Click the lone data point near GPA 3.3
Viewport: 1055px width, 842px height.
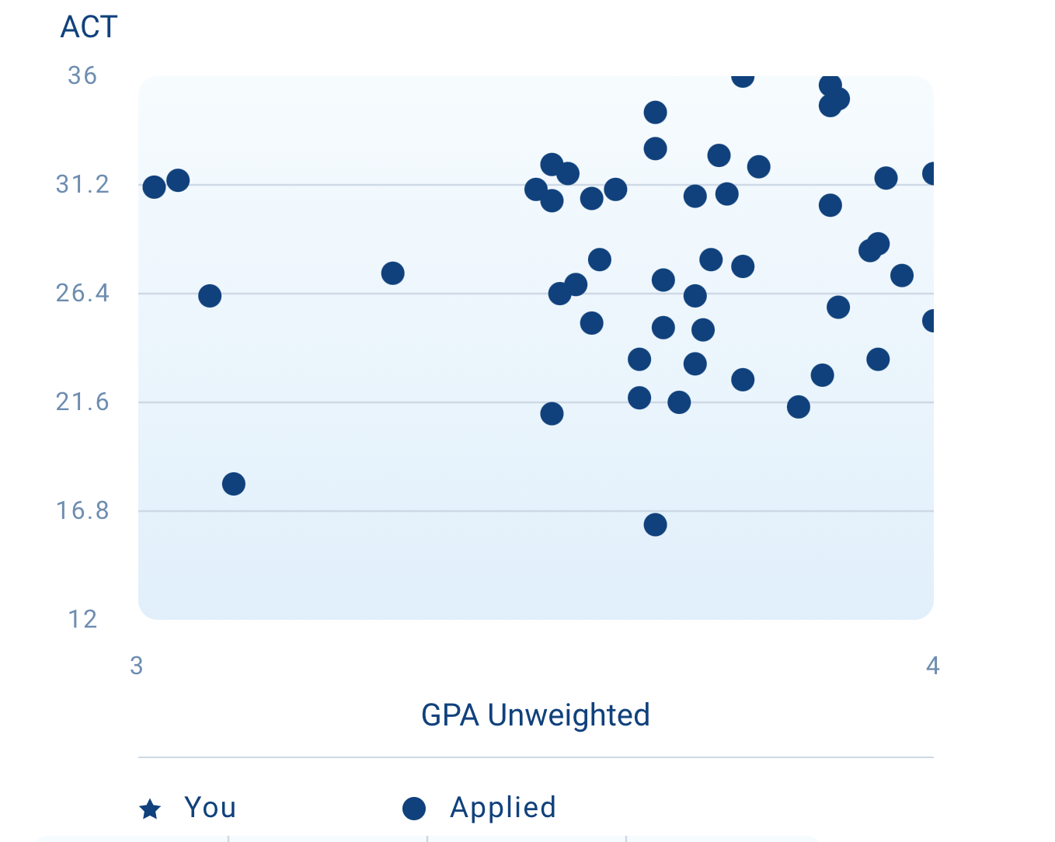coord(393,273)
